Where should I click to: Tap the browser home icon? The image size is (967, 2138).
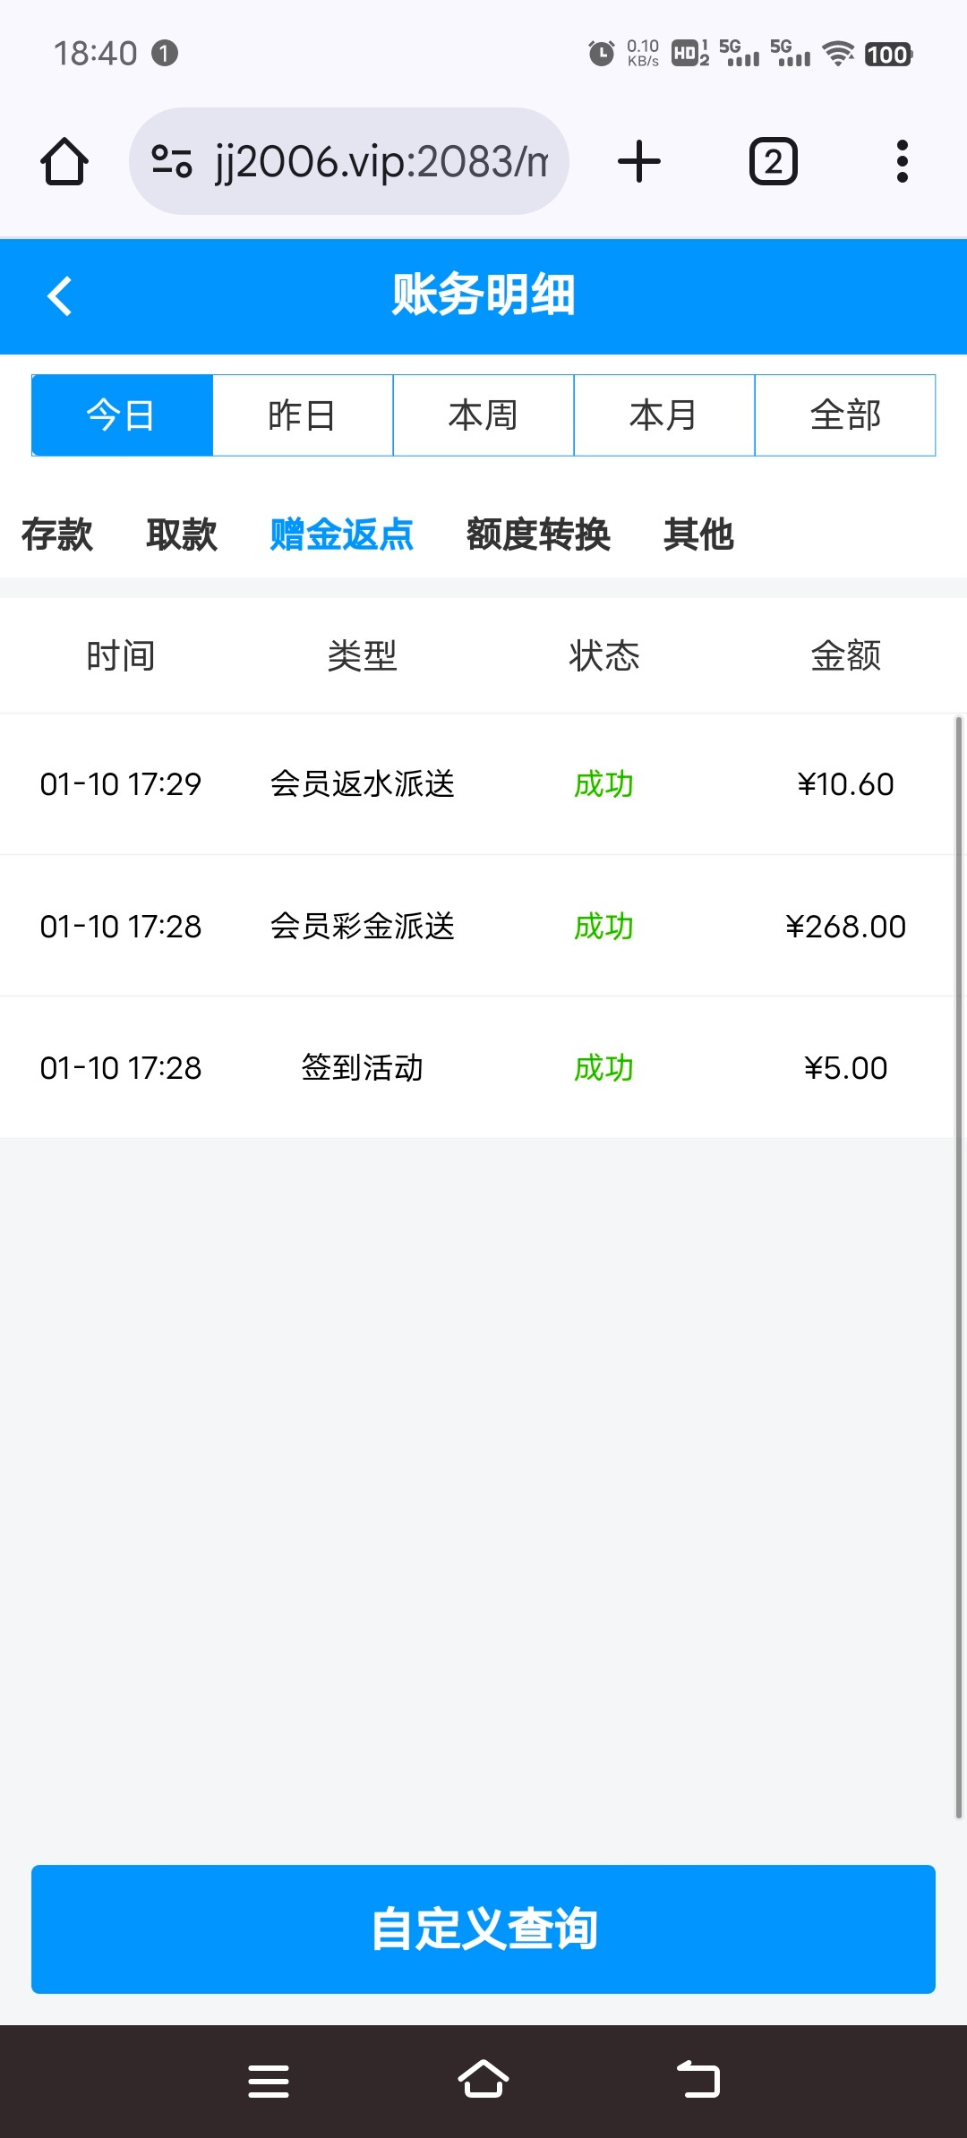point(64,162)
